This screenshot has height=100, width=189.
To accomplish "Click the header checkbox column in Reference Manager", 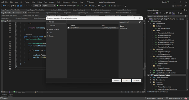I will (x=69, y=25).
